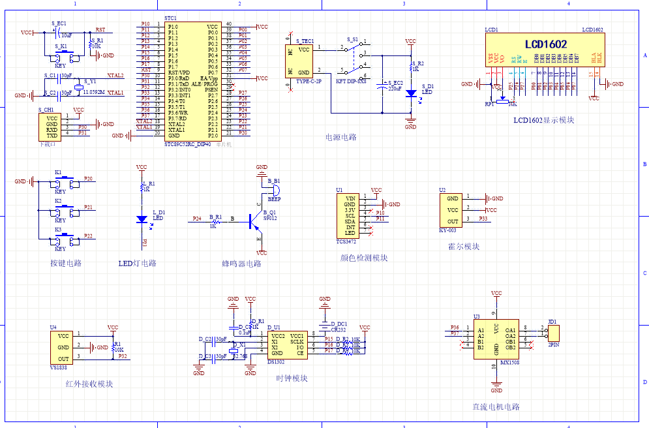The image size is (649, 428).
Task: Select the '霍尔模块' label
Action: coord(464,247)
